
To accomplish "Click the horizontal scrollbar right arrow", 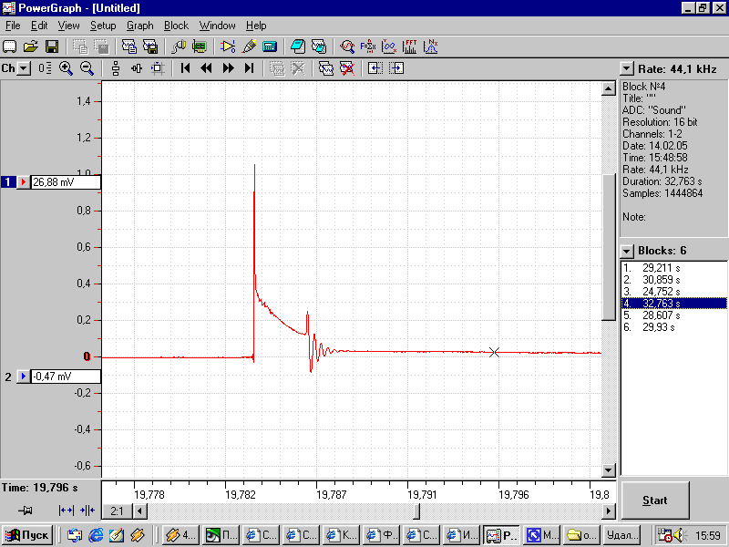I will click(608, 511).
